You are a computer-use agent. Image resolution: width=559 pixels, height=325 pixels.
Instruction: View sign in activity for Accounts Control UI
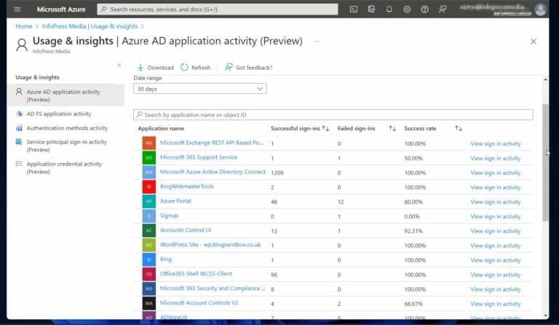pos(496,231)
